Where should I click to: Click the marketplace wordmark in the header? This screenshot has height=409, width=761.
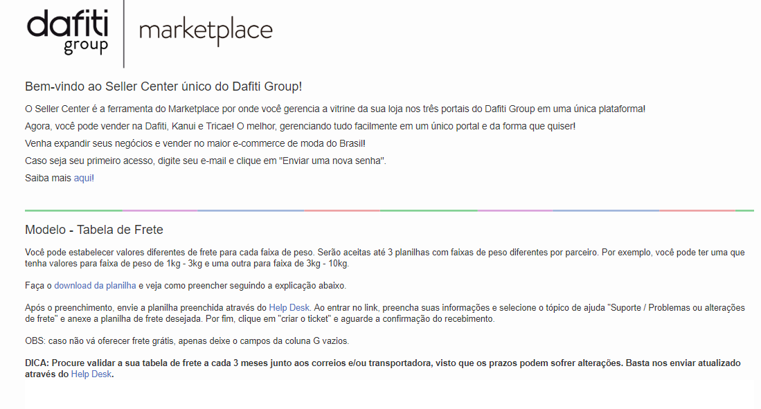click(x=206, y=31)
